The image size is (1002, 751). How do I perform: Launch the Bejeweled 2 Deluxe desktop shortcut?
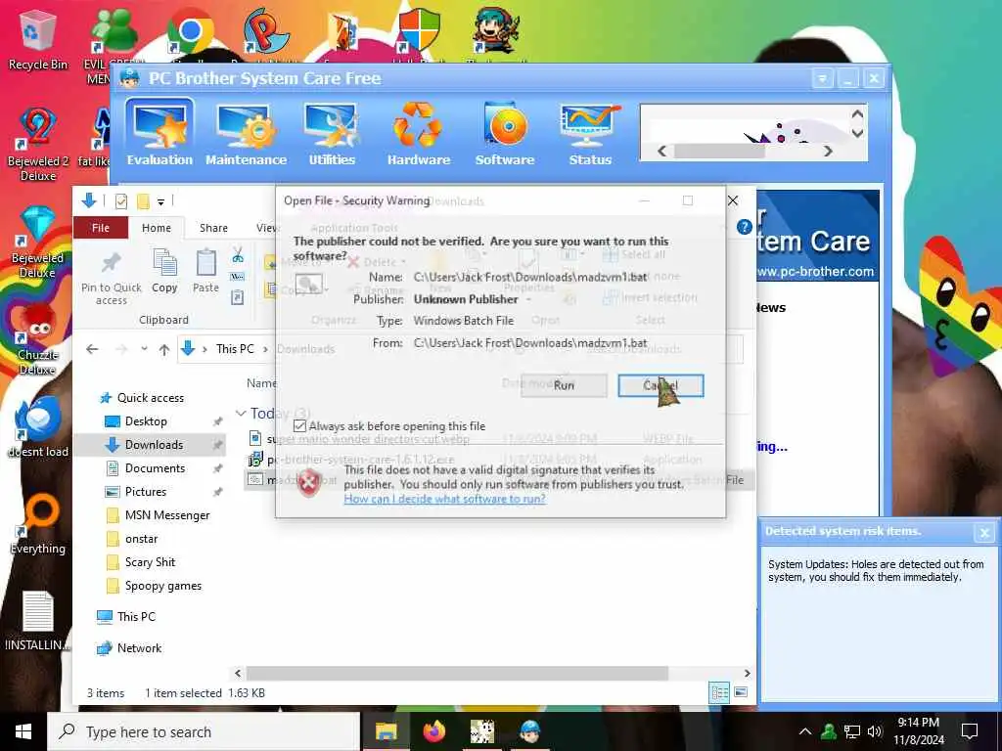point(38,145)
